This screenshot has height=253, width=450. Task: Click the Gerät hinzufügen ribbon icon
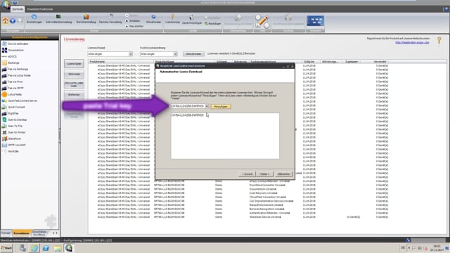coord(192,20)
